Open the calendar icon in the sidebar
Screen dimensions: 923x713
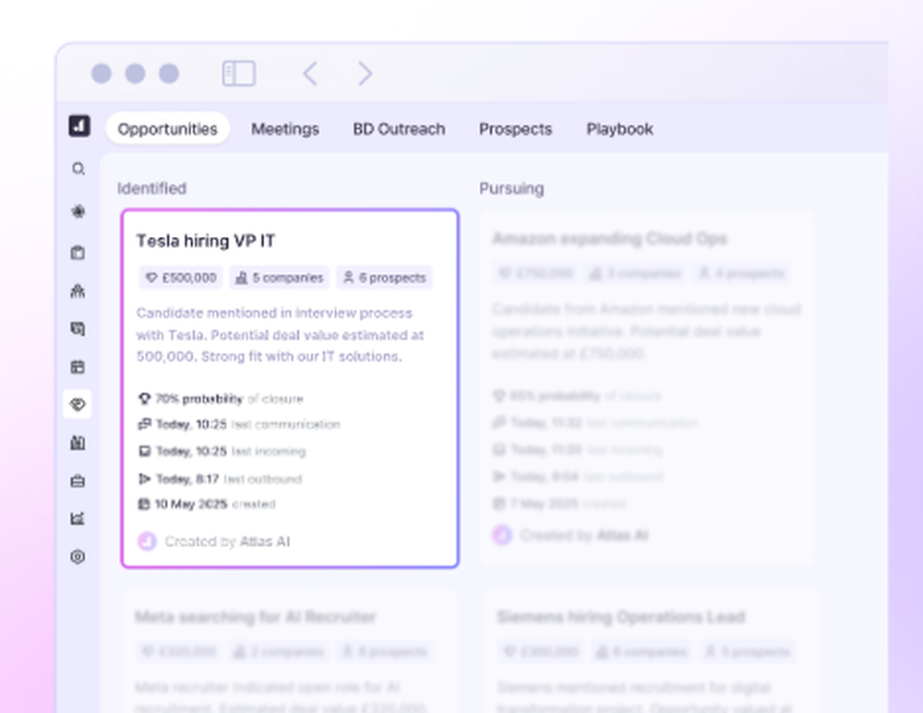[x=78, y=366]
